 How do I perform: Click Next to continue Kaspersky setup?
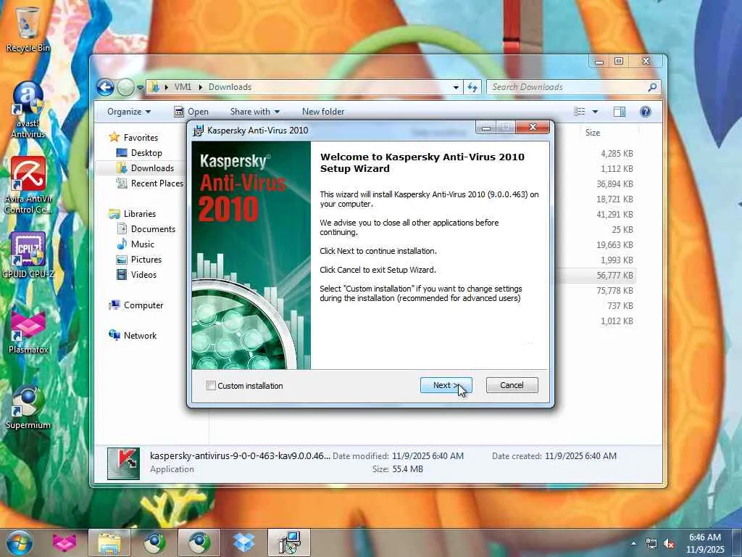(446, 385)
